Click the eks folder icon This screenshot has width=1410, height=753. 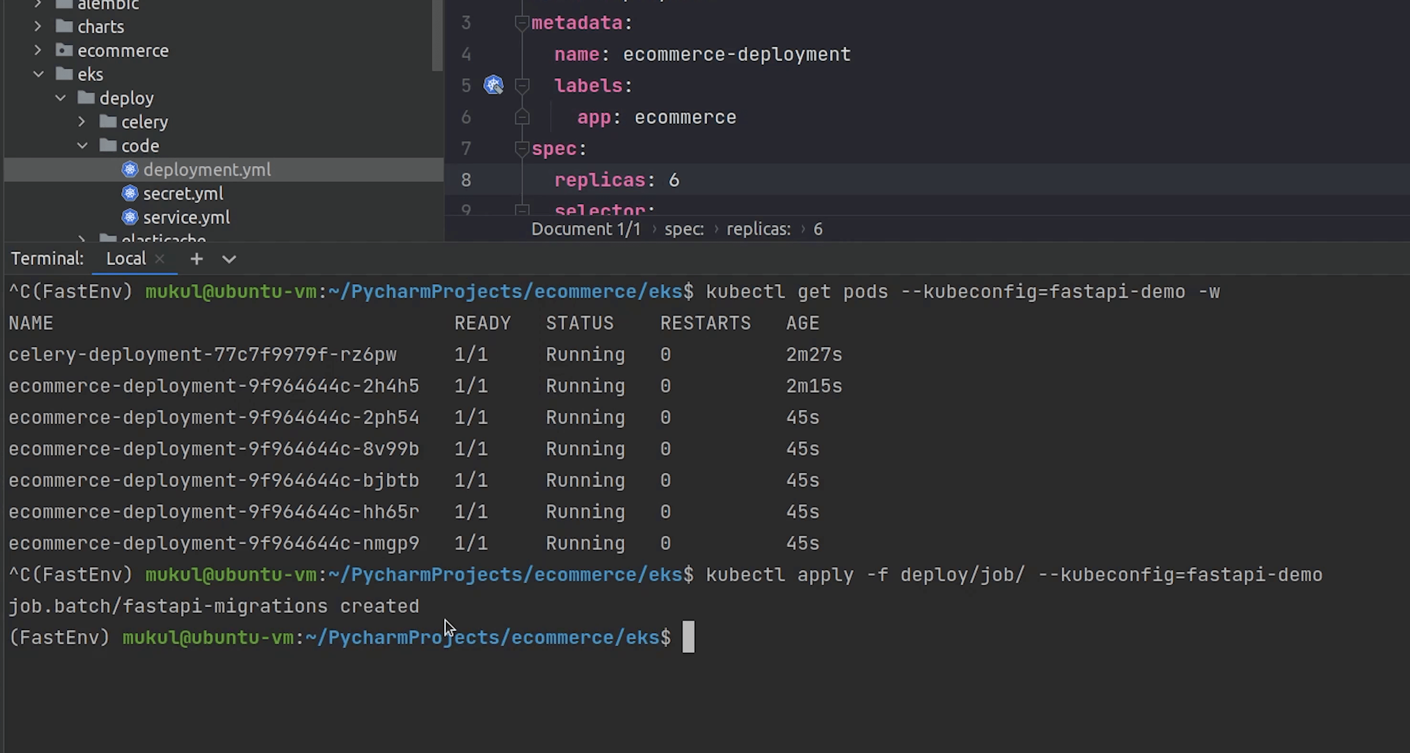[65, 74]
